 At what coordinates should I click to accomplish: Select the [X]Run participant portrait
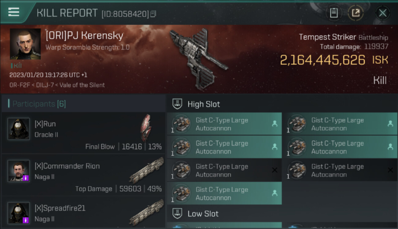(19, 129)
